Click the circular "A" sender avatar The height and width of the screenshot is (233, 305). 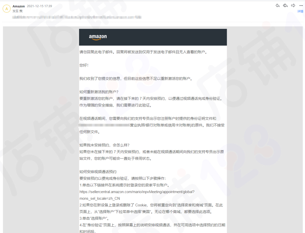[x=6, y=8]
